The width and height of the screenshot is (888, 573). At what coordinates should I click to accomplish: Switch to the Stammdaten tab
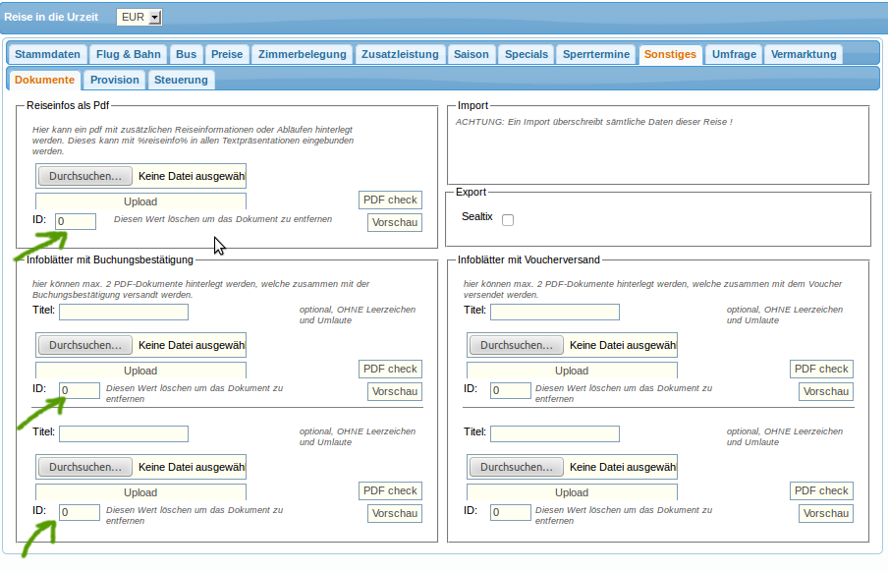point(47,54)
